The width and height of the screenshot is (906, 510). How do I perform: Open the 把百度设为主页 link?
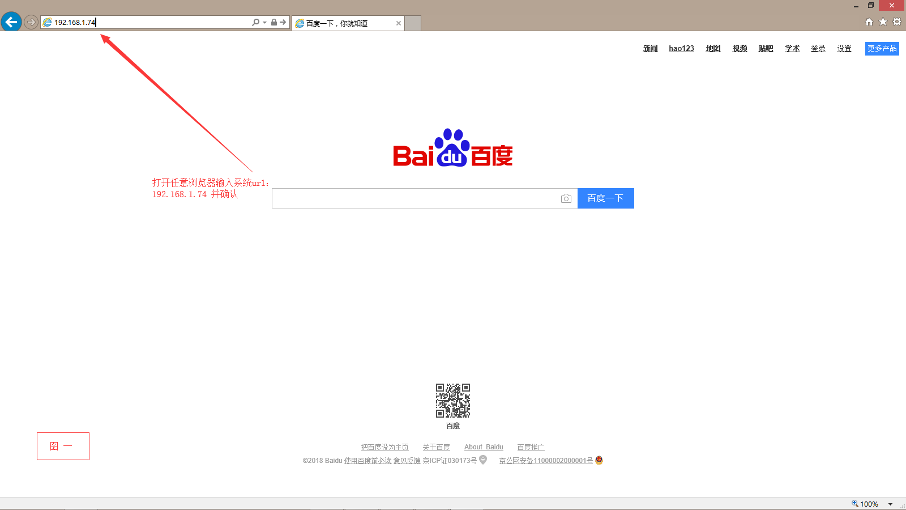click(384, 447)
